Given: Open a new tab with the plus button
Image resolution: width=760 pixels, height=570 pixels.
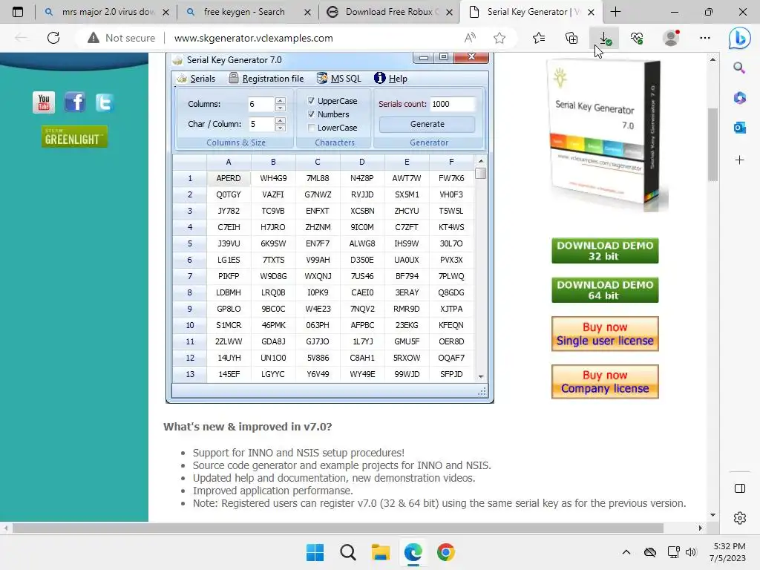Looking at the screenshot, I should click(615, 12).
